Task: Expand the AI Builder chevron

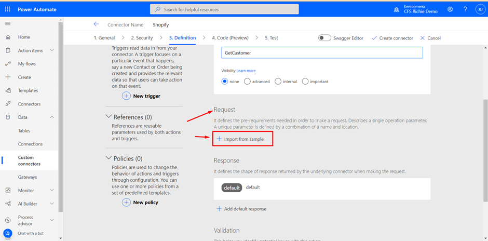Action: 52,203
